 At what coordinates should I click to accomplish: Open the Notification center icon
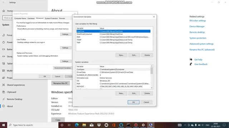224,125
